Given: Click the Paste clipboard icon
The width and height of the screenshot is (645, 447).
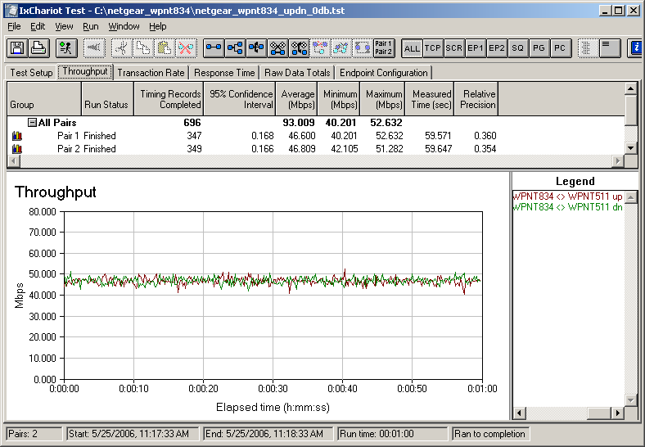Looking at the screenshot, I should click(x=165, y=48).
